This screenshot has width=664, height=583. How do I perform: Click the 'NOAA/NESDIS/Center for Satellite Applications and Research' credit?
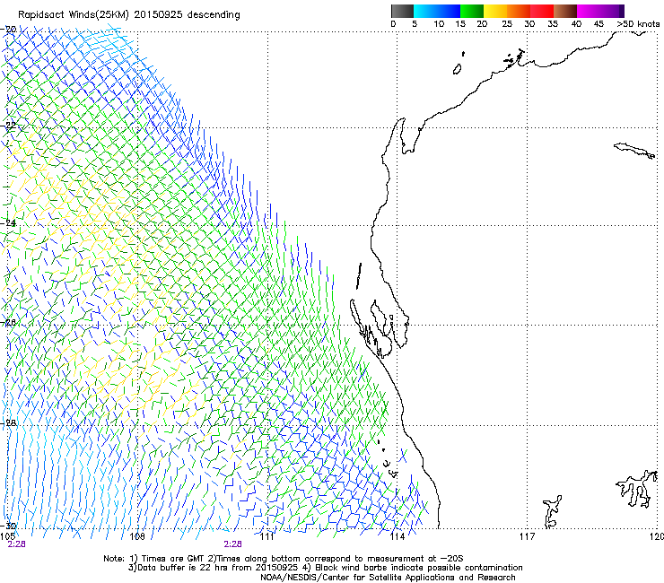tap(388, 578)
